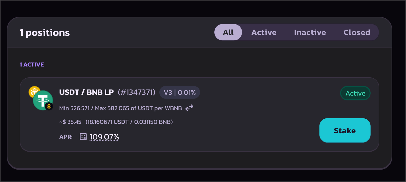Click the green USDT Tether token icon
The image size is (406, 182).
tap(42, 99)
